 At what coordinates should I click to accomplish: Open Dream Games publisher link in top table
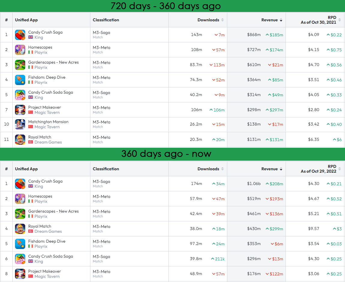pyautogui.click(x=48, y=142)
